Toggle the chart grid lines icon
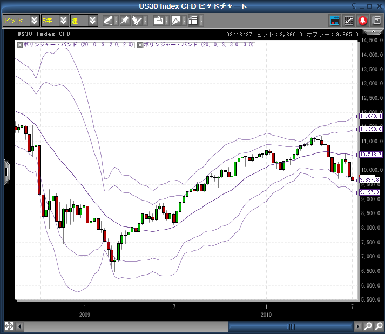 pos(192,21)
